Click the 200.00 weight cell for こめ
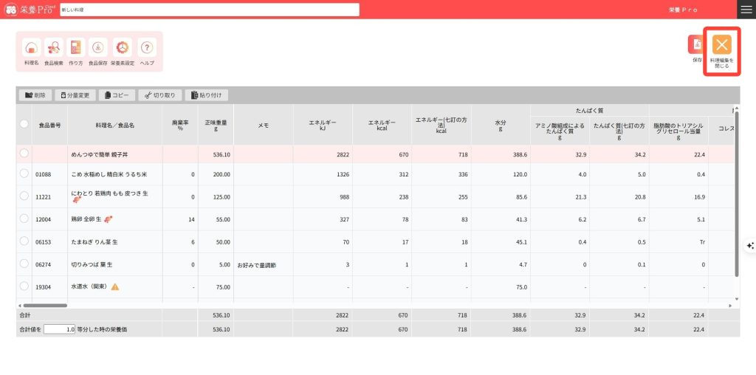The height and width of the screenshot is (375, 756). [216, 174]
